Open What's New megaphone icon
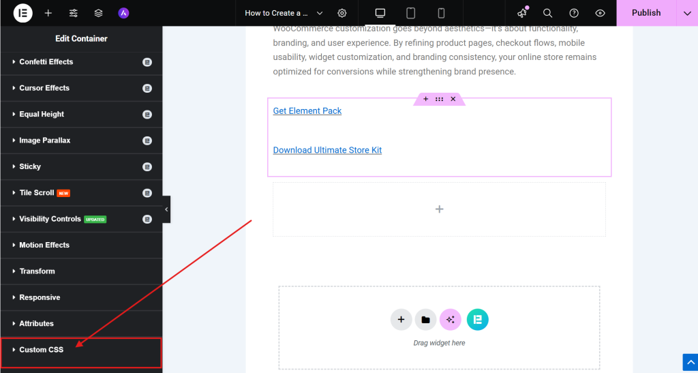The height and width of the screenshot is (373, 698). coord(522,13)
